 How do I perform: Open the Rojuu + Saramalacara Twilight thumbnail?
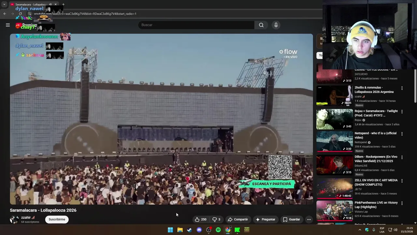334,119
